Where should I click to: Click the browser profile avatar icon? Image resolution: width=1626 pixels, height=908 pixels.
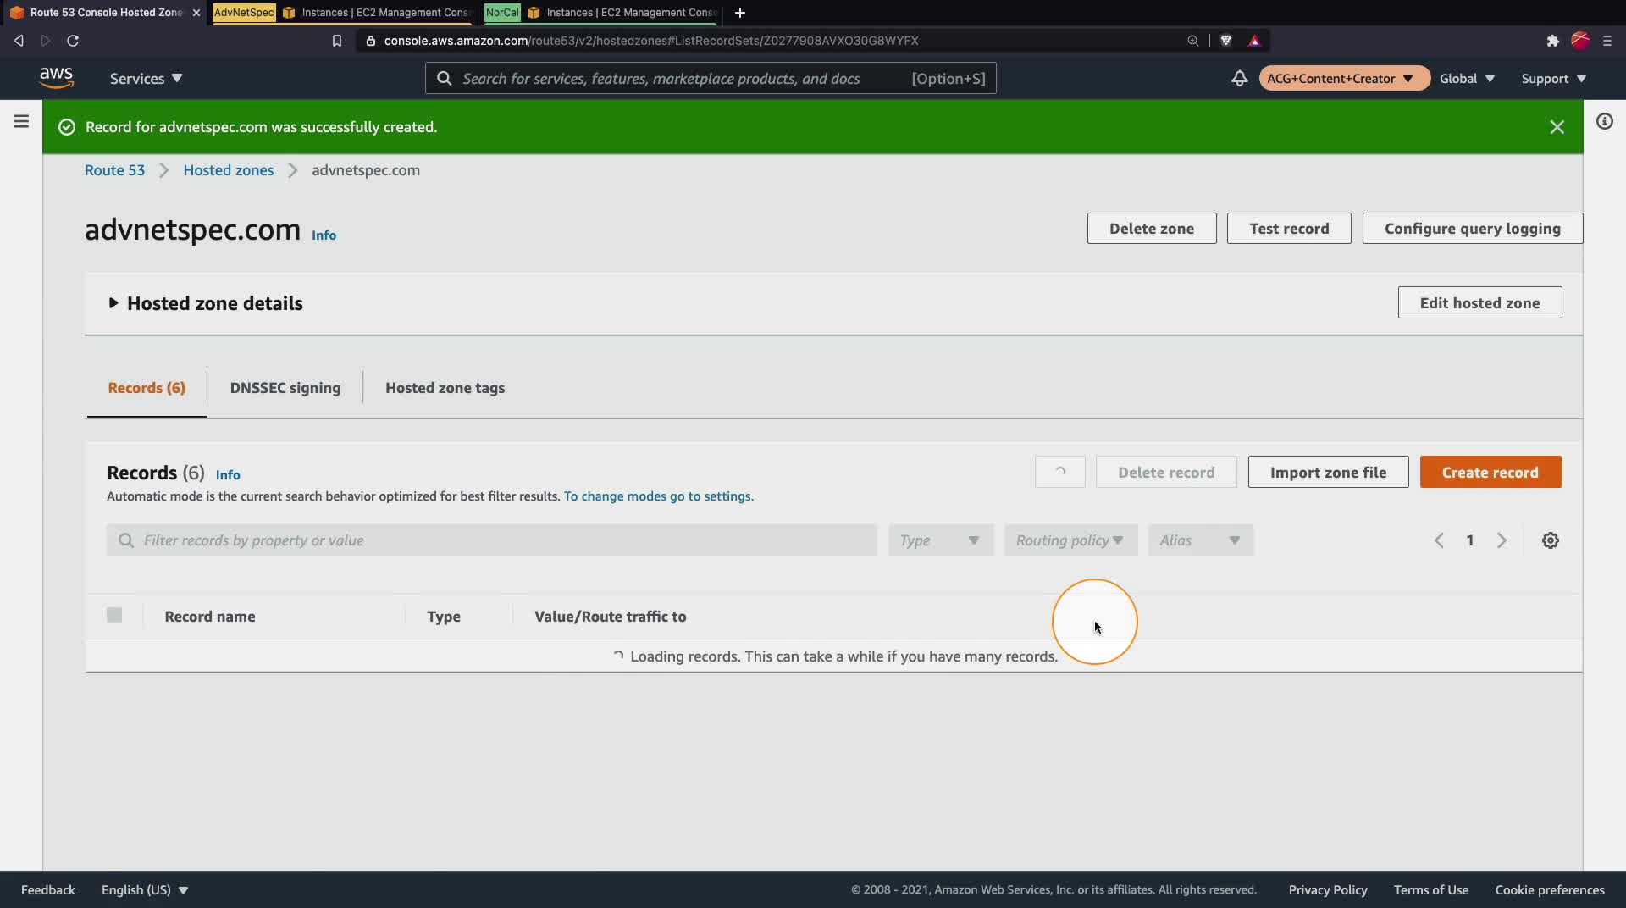pos(1580,41)
